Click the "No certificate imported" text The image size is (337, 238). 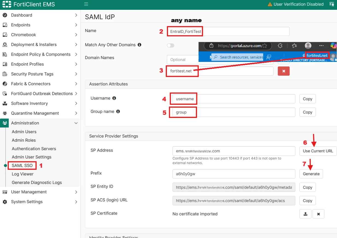[195, 214]
